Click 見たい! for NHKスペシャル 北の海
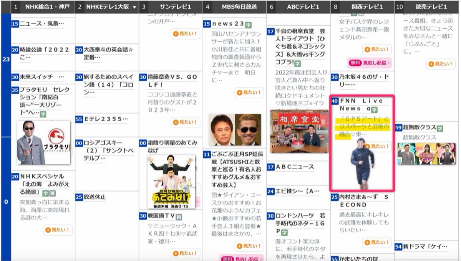Viewport: 461px width, 261px height. click(58, 230)
